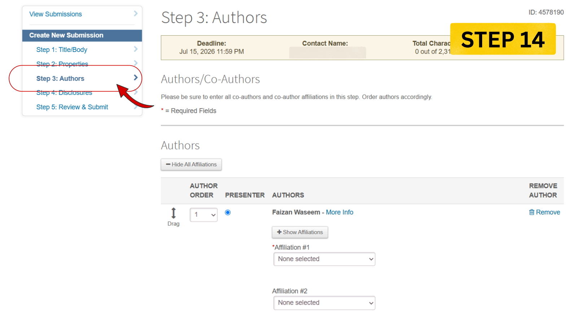
Task: Go to Step 4: Disclosures
Action: pyautogui.click(x=64, y=93)
